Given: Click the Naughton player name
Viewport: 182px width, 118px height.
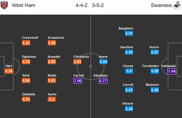Looking at the screenshot, I should click(126, 28).
